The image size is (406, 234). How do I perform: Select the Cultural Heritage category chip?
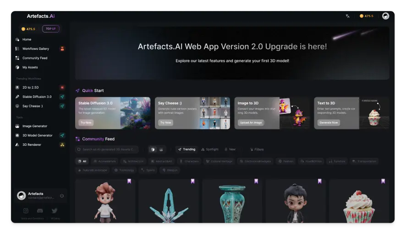[x=219, y=161]
